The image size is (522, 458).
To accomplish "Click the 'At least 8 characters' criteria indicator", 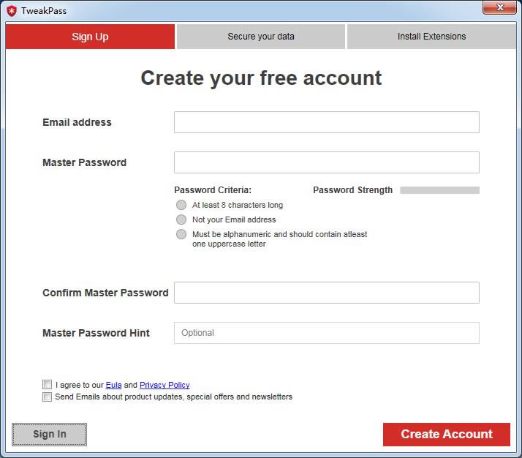I will click(x=181, y=205).
